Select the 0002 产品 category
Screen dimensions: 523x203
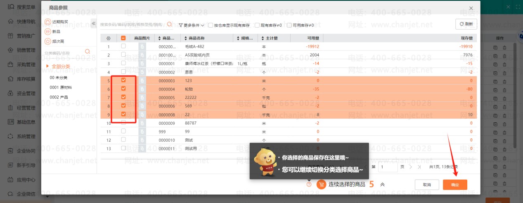(59, 97)
